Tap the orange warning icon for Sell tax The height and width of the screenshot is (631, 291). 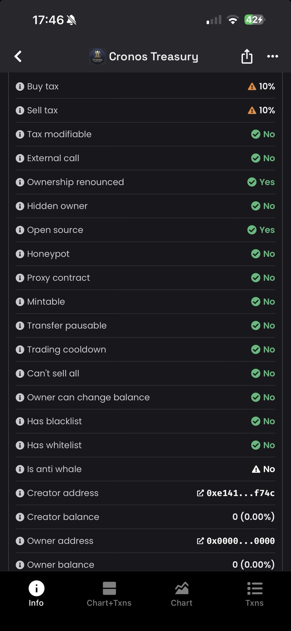pos(252,110)
